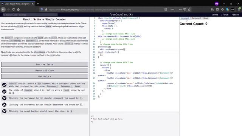This screenshot has width=242, height=136.
Task: Open the /news nav link
Action: point(215,15)
